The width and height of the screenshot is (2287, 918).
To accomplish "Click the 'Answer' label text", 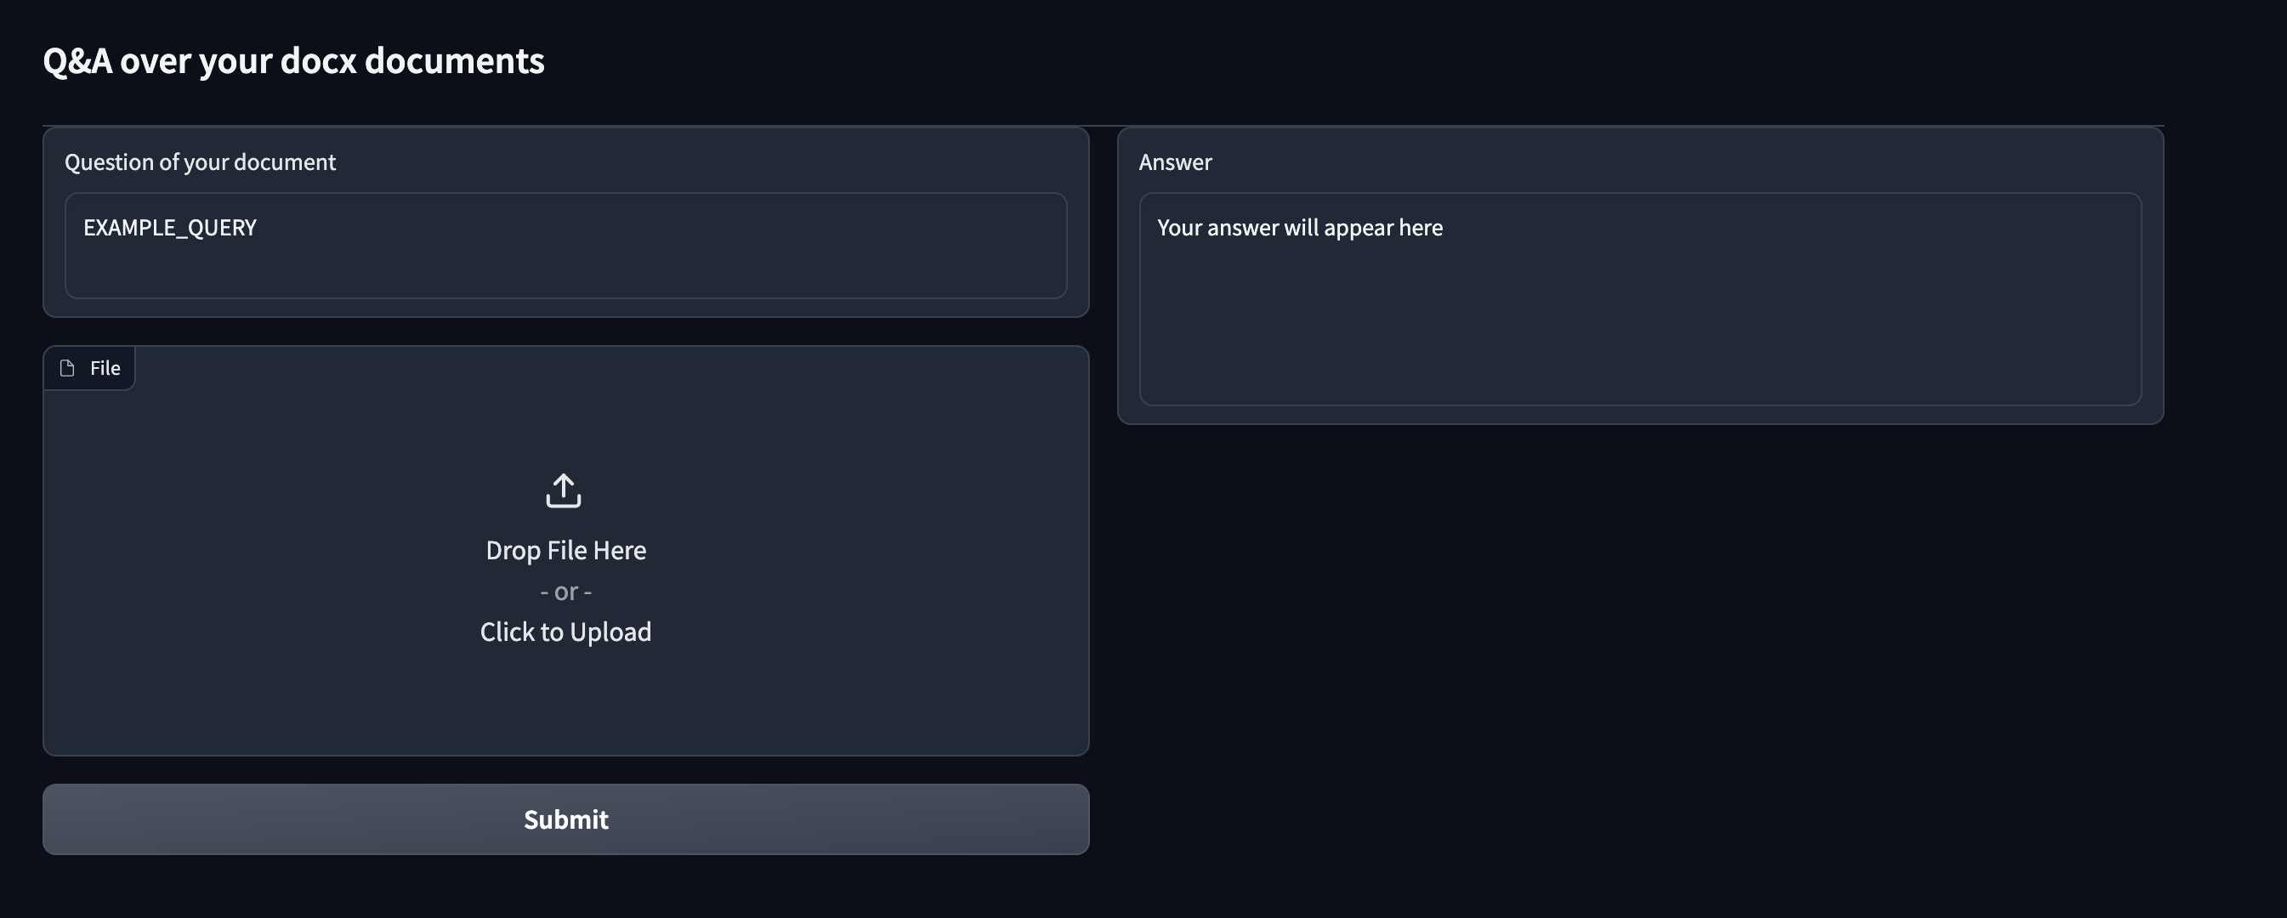I will pyautogui.click(x=1175, y=161).
